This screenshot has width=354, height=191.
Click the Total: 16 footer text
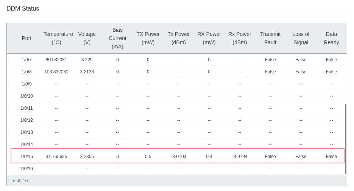click(19, 181)
